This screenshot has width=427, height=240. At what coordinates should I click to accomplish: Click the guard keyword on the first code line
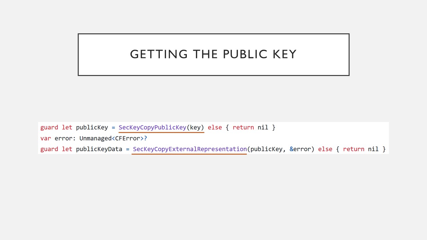(x=49, y=127)
